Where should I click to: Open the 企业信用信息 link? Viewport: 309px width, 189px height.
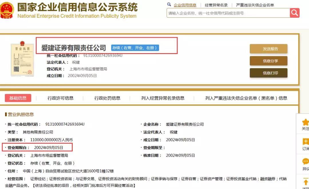[x=185, y=5]
